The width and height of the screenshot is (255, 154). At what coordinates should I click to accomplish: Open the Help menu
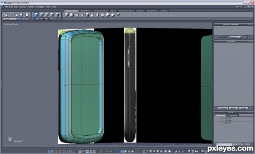[54, 7]
